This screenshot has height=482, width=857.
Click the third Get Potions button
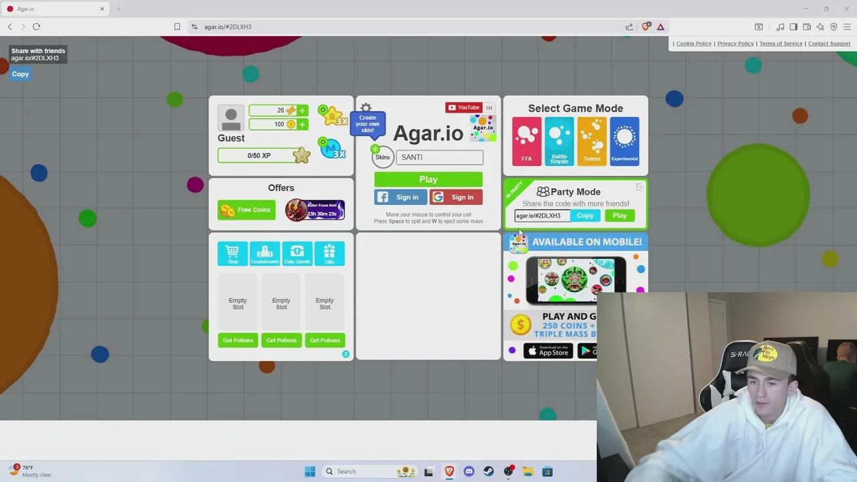tap(325, 340)
